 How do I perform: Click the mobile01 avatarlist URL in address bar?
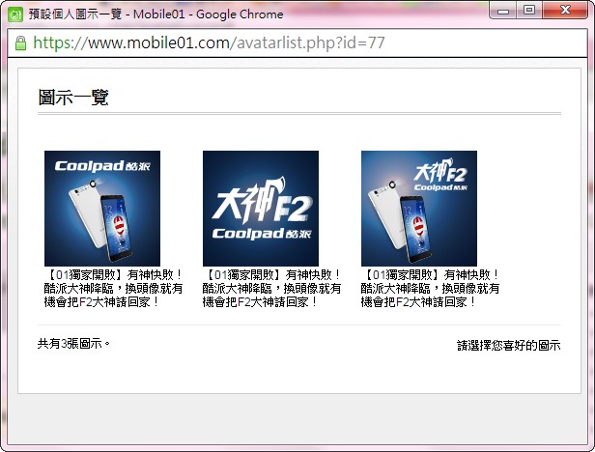click(x=209, y=42)
